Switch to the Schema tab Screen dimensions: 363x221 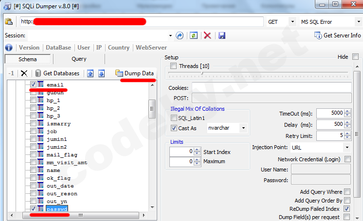(28, 59)
